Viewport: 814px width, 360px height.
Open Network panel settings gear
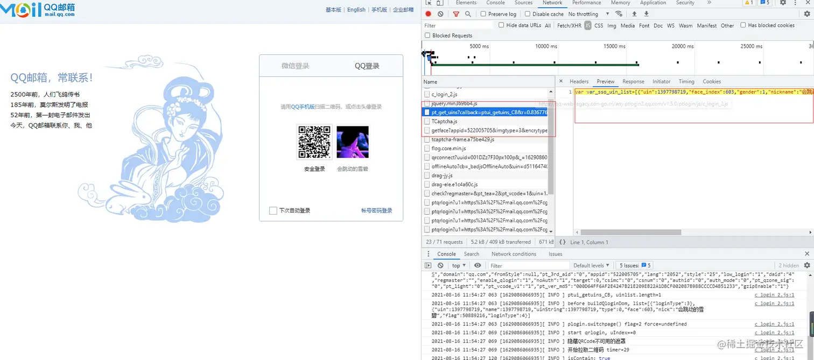(x=807, y=14)
